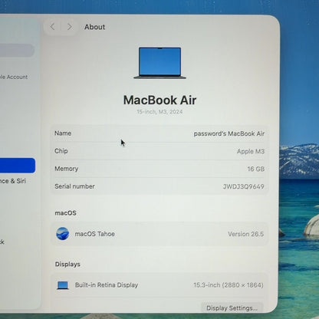
Task: Click the Built-in Retina Display row
Action: [159, 285]
